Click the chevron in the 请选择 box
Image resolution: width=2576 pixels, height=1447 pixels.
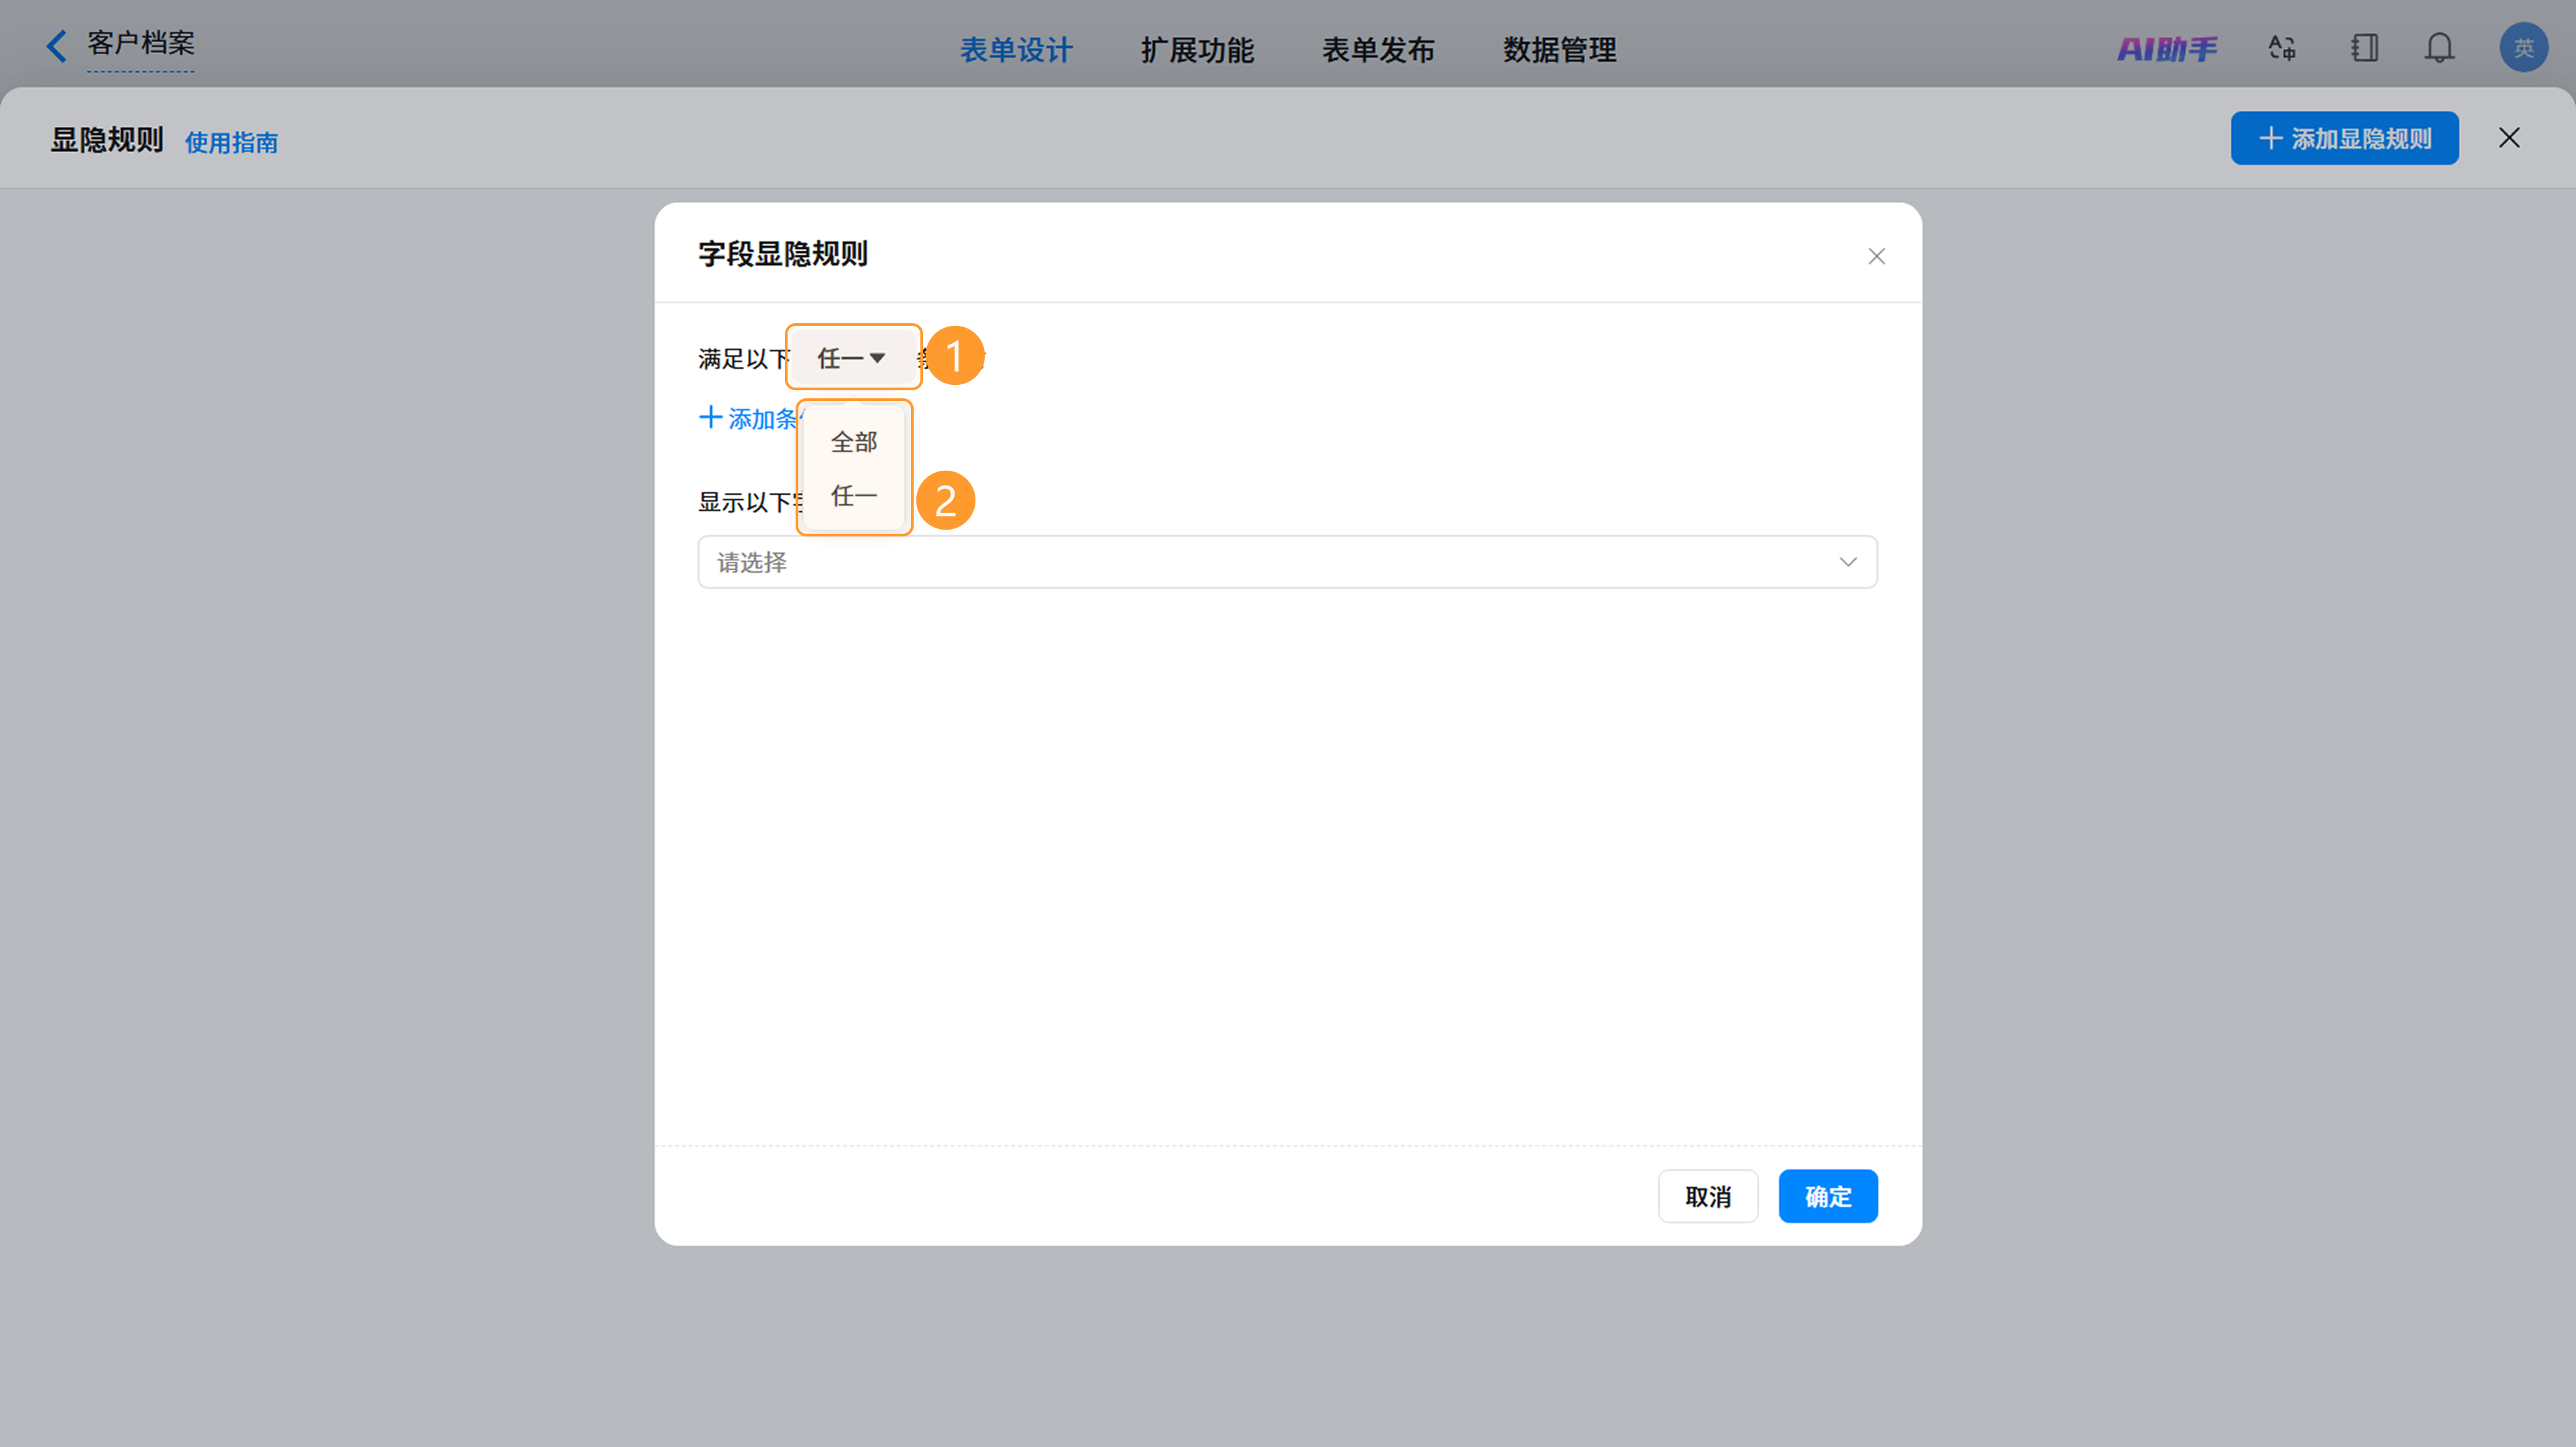[x=1848, y=563]
